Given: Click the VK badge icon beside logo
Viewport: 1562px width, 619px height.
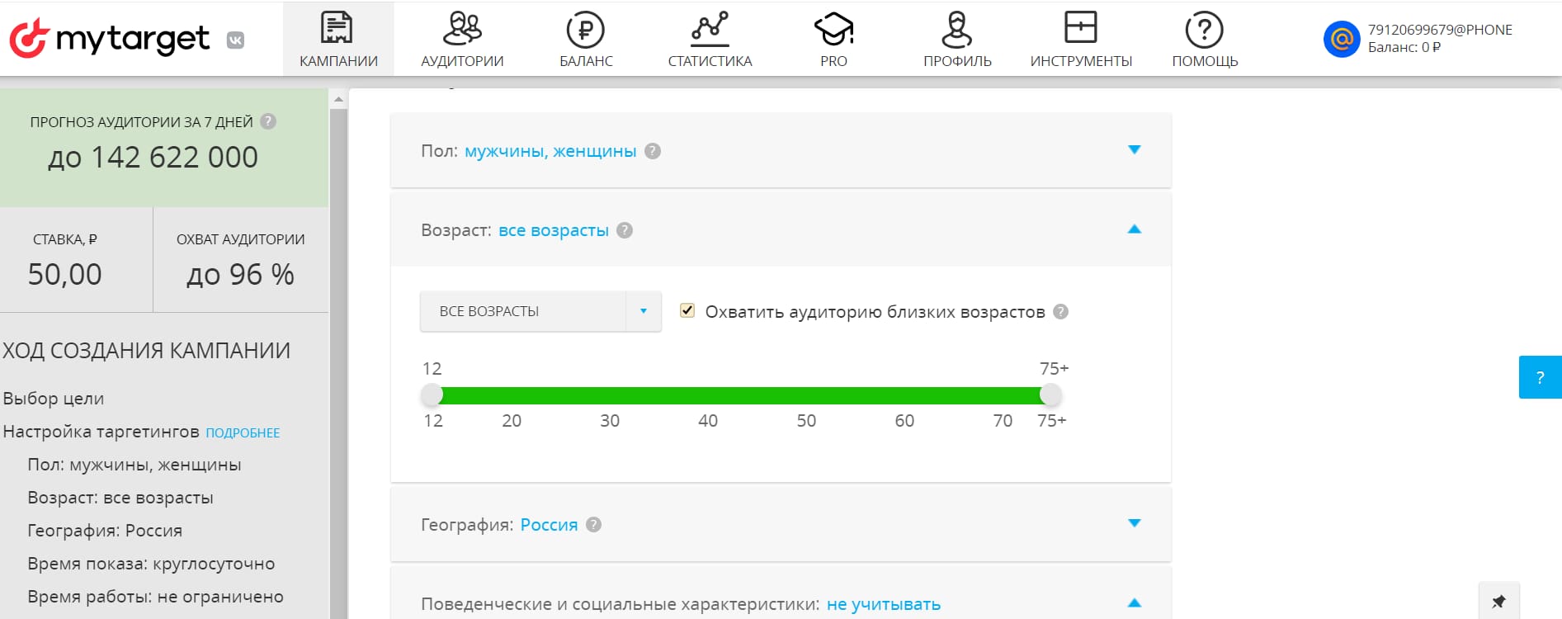Looking at the screenshot, I should click(235, 40).
